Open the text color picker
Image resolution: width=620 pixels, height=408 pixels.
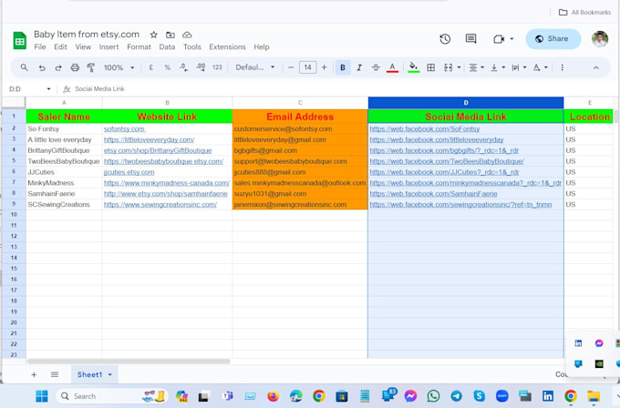pyautogui.click(x=392, y=67)
